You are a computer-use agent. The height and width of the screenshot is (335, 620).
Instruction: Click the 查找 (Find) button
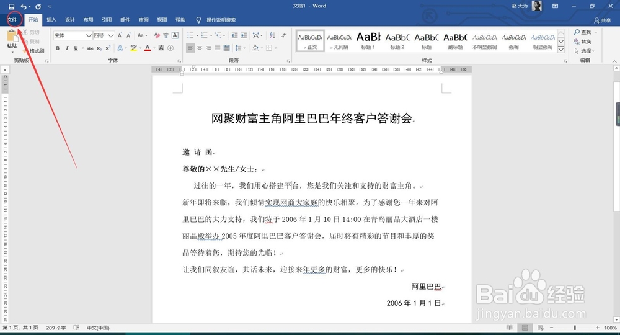(x=583, y=32)
